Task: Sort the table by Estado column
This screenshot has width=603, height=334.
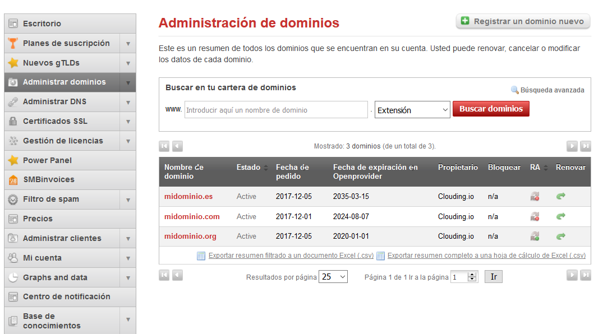Action: [266, 168]
